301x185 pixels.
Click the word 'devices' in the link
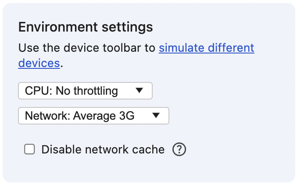(x=39, y=63)
